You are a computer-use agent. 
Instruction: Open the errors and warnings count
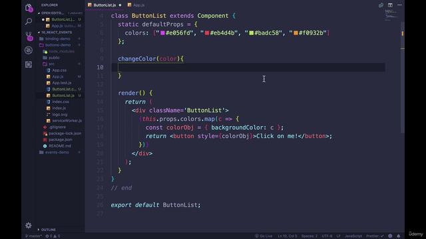click(53, 236)
